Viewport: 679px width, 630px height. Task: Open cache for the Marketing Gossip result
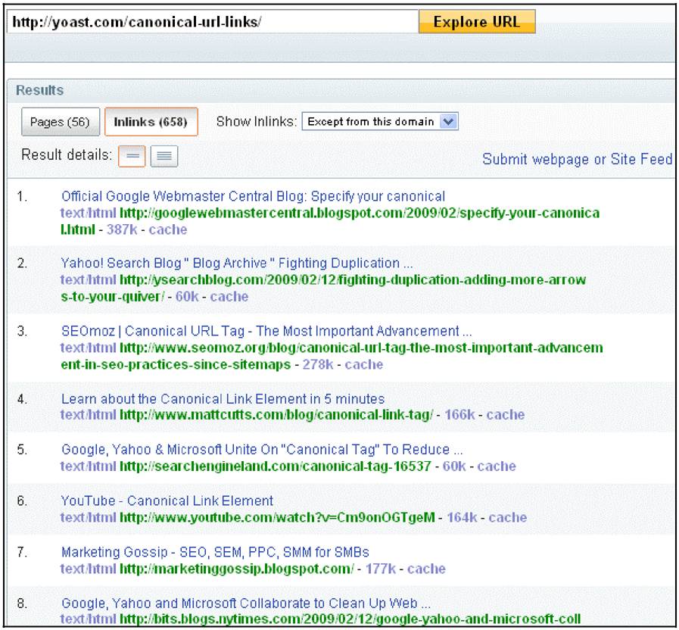coord(426,569)
